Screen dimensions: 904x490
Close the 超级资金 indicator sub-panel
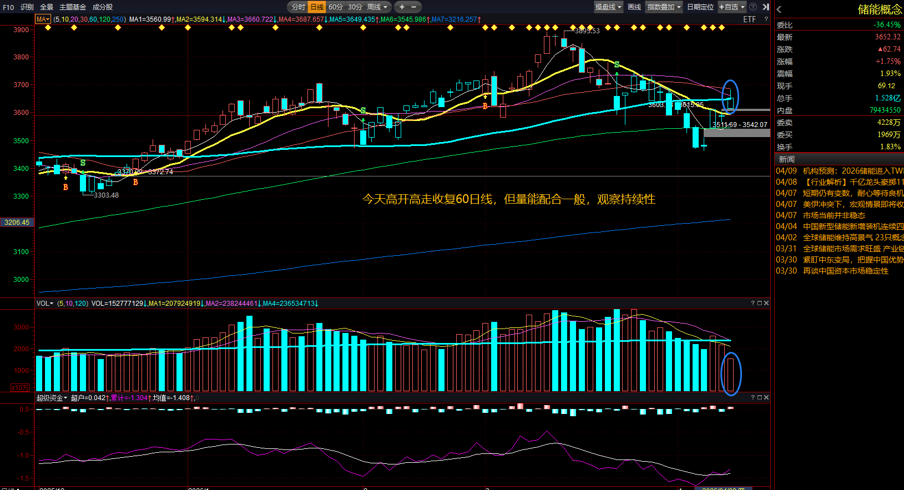coord(766,398)
